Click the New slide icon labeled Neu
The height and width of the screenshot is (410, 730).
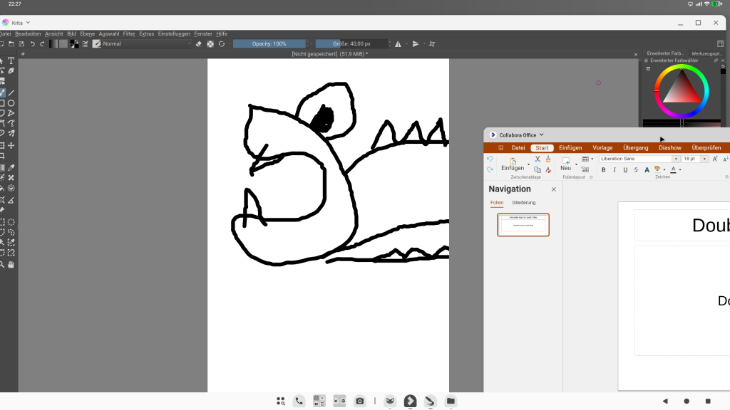point(565,164)
